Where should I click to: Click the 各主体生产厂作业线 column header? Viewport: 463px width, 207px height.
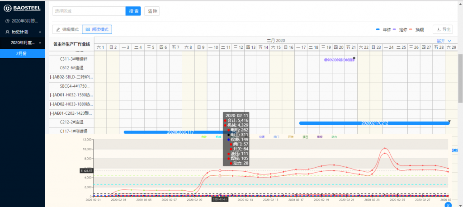coord(71,44)
